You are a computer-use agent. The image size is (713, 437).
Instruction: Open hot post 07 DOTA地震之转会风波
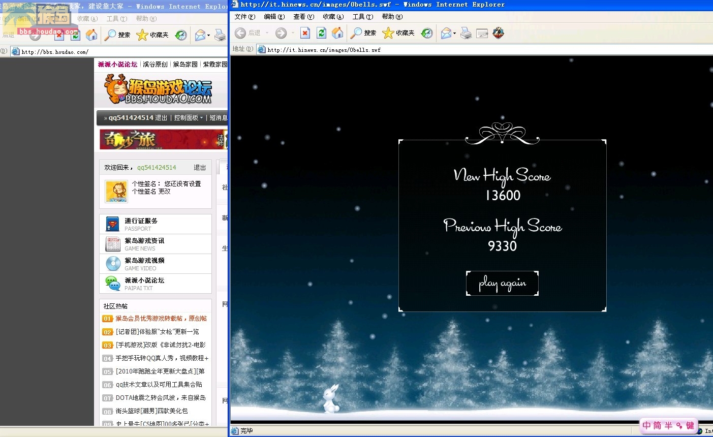click(x=161, y=398)
